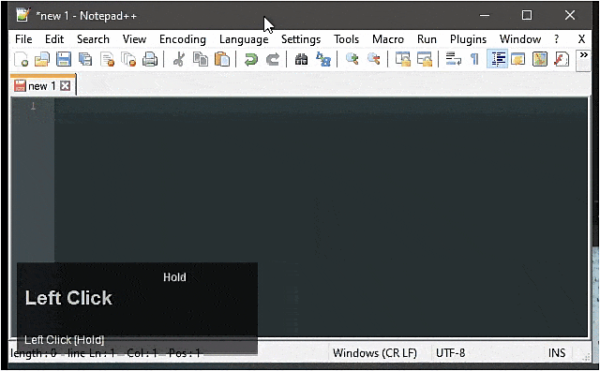Open the Document Map icon
This screenshot has width=600, height=371.
tap(540, 59)
